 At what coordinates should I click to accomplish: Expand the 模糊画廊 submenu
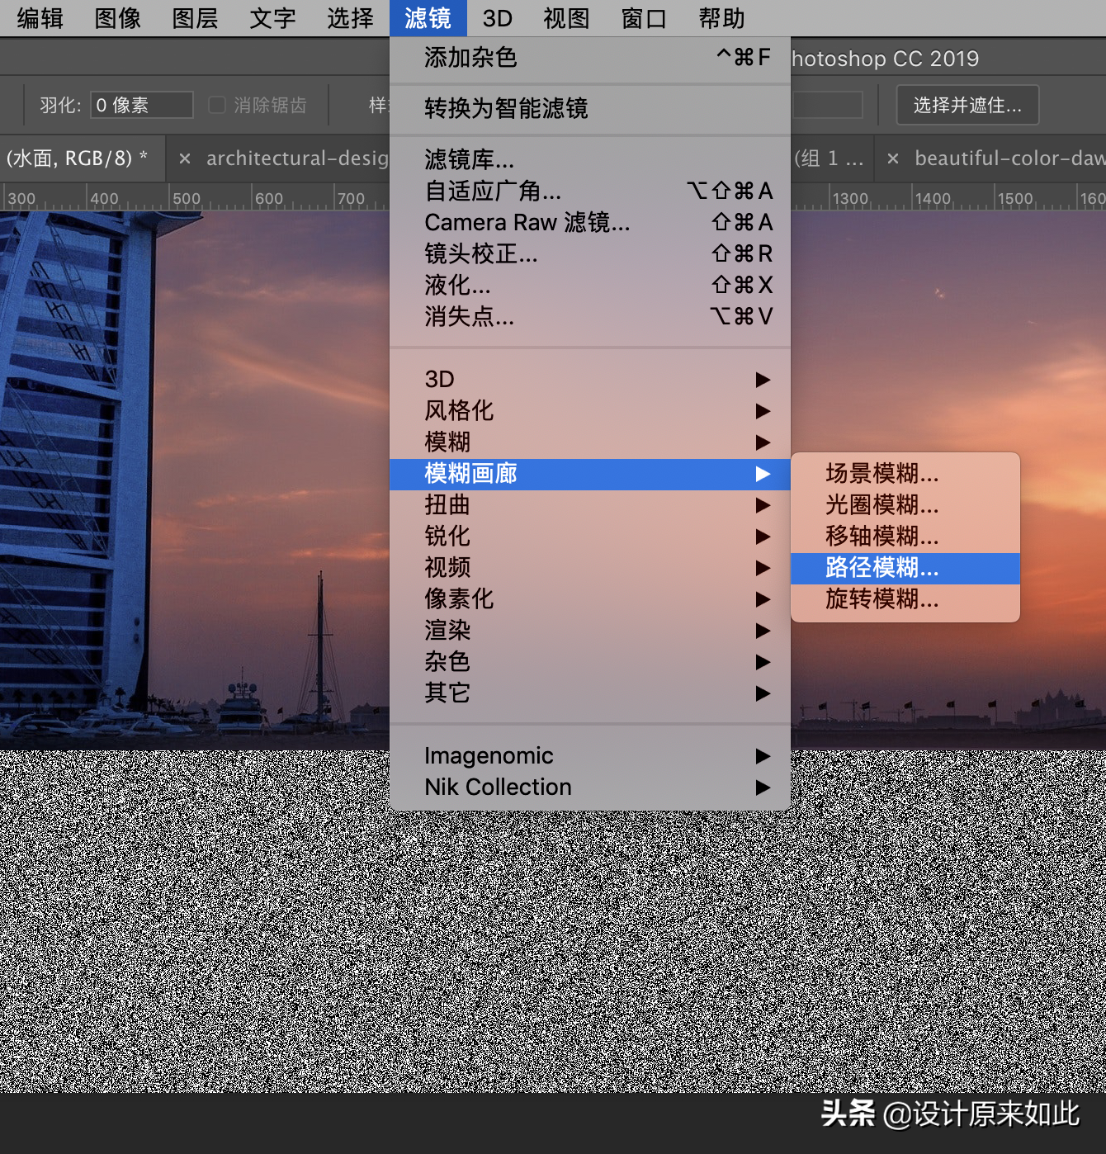coord(590,474)
